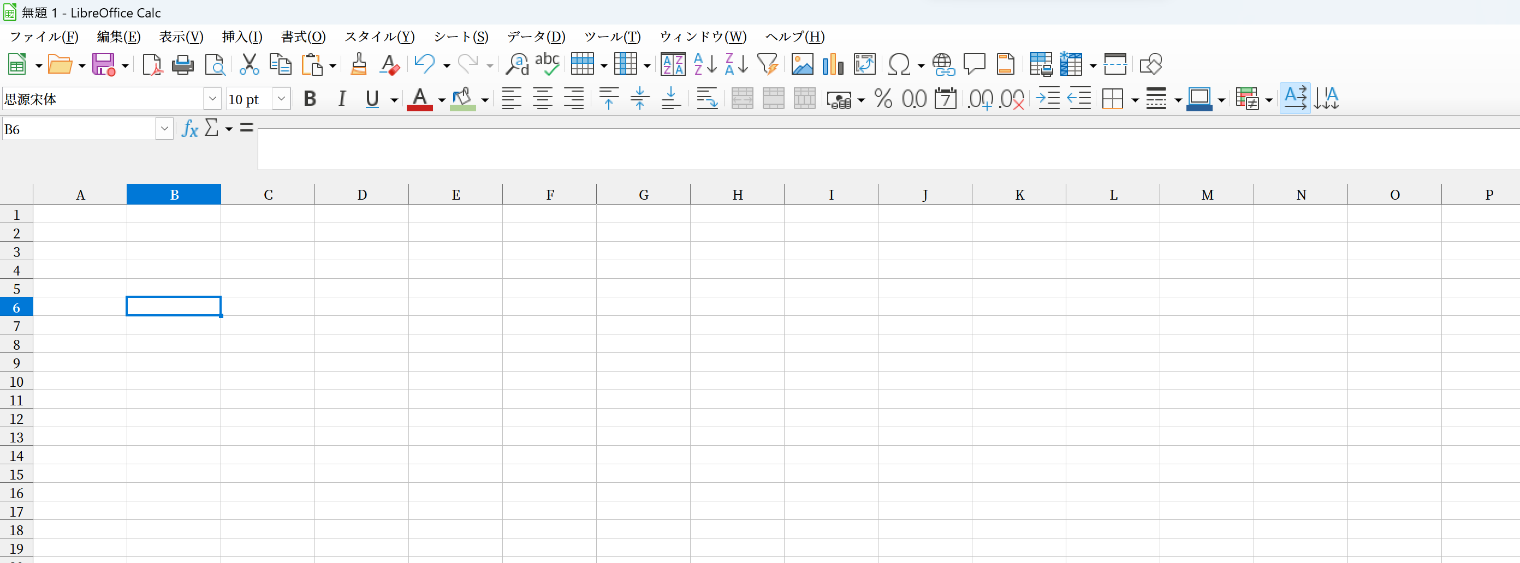
Task: Open the データ(D) menu
Action: coord(536,37)
